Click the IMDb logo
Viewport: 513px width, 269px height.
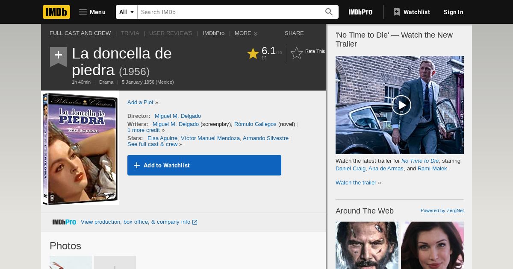point(56,12)
